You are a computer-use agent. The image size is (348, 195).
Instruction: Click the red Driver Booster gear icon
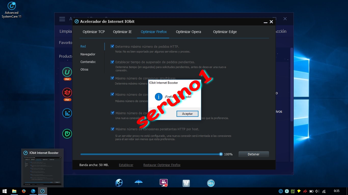click(67, 93)
